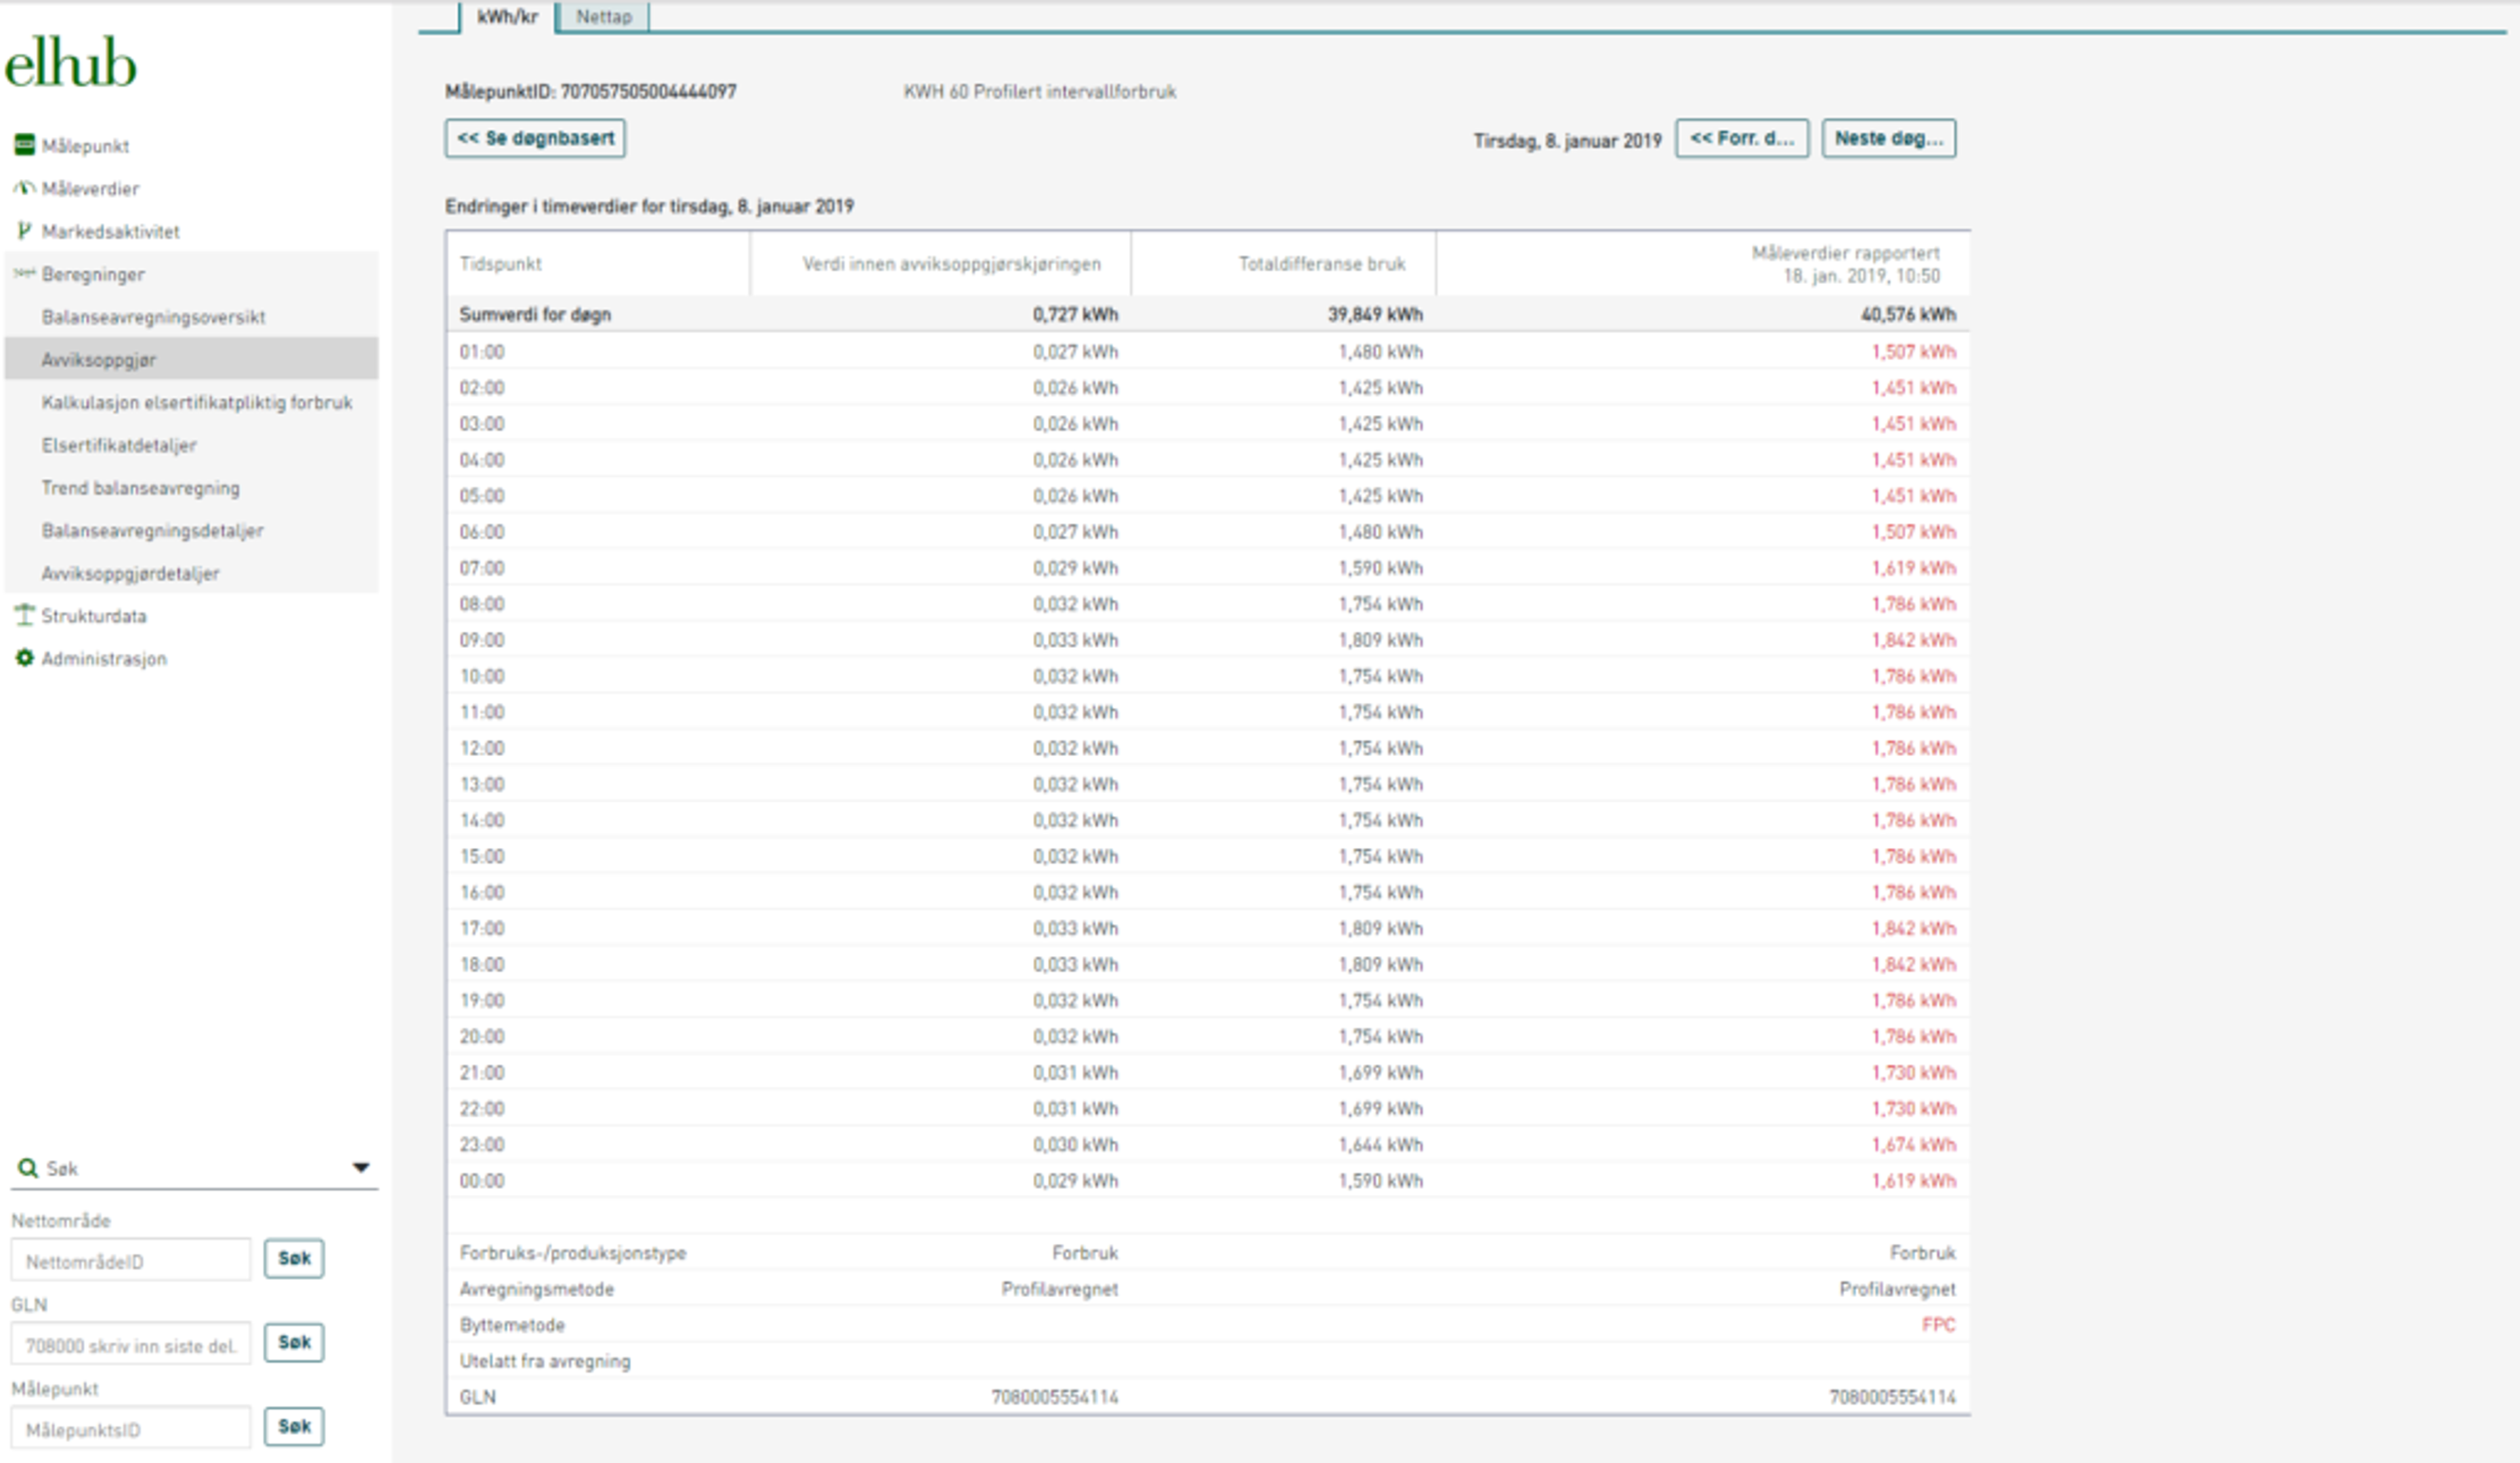2520x1463 pixels.
Task: Select the kWh/kr tab
Action: [507, 17]
